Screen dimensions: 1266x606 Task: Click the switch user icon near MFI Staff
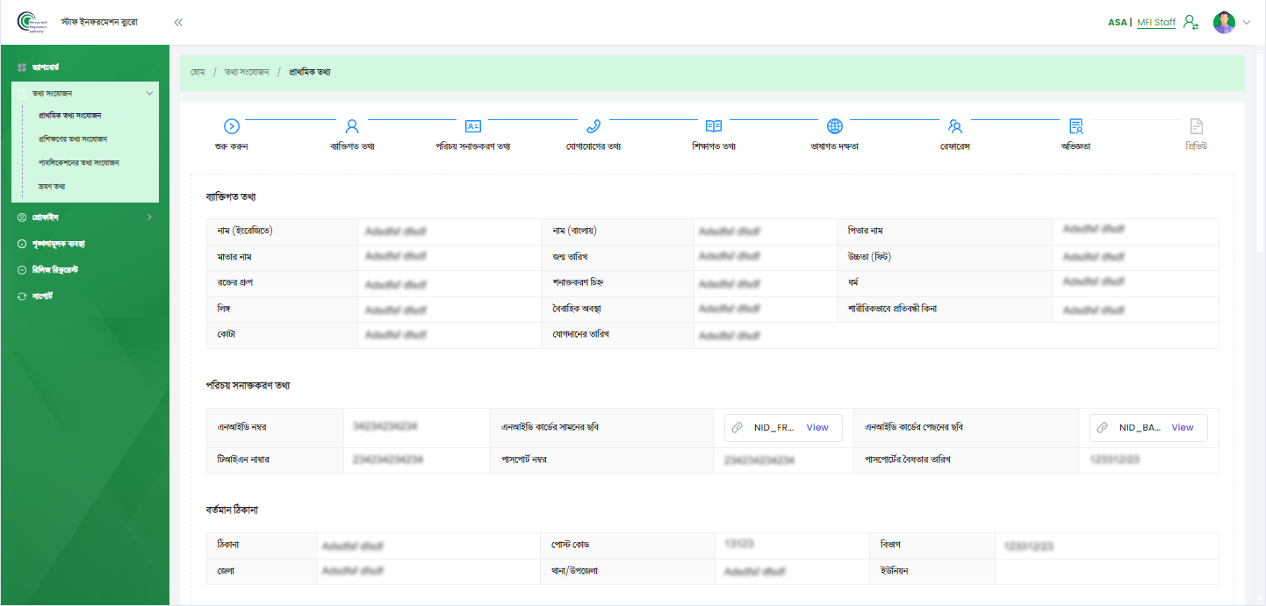pyautogui.click(x=1190, y=23)
